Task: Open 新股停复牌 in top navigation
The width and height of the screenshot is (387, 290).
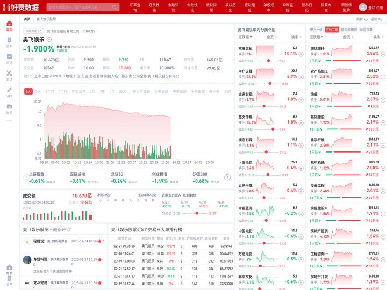Action: (x=347, y=7)
